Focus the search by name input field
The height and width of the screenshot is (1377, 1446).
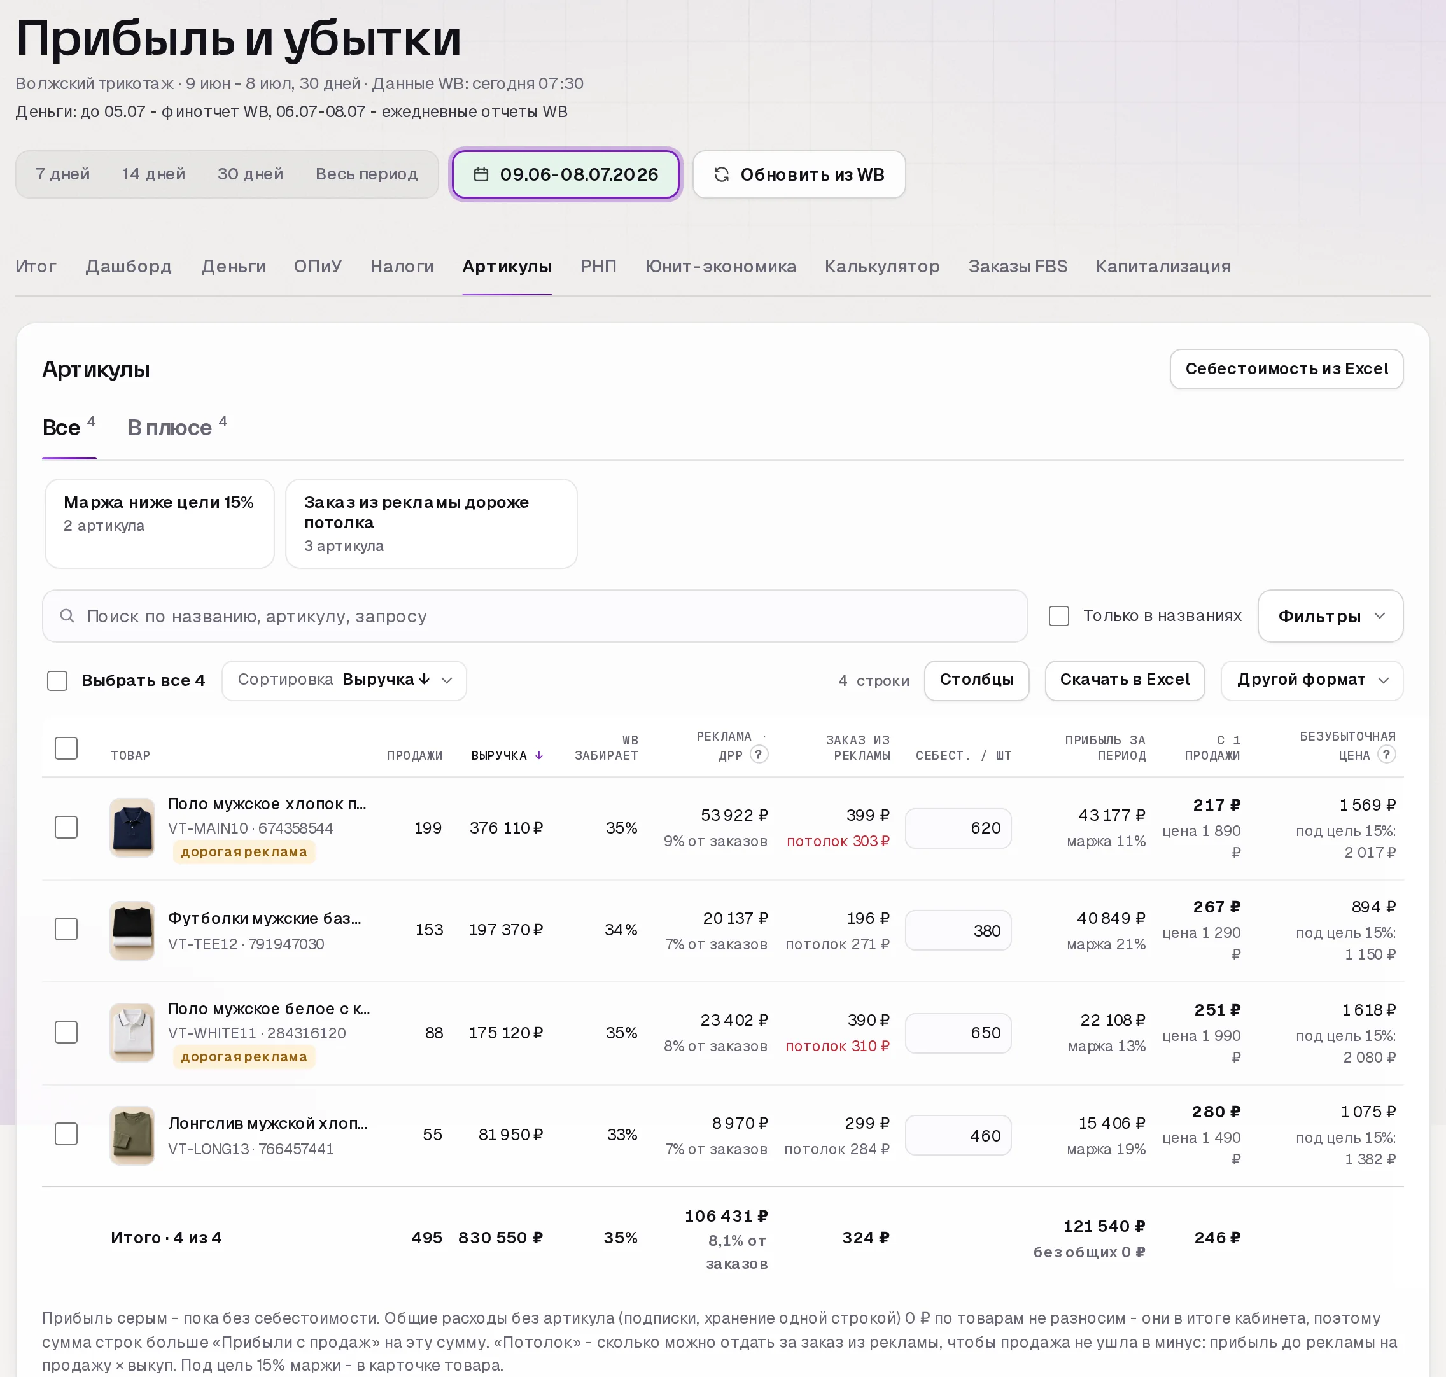[x=535, y=616]
